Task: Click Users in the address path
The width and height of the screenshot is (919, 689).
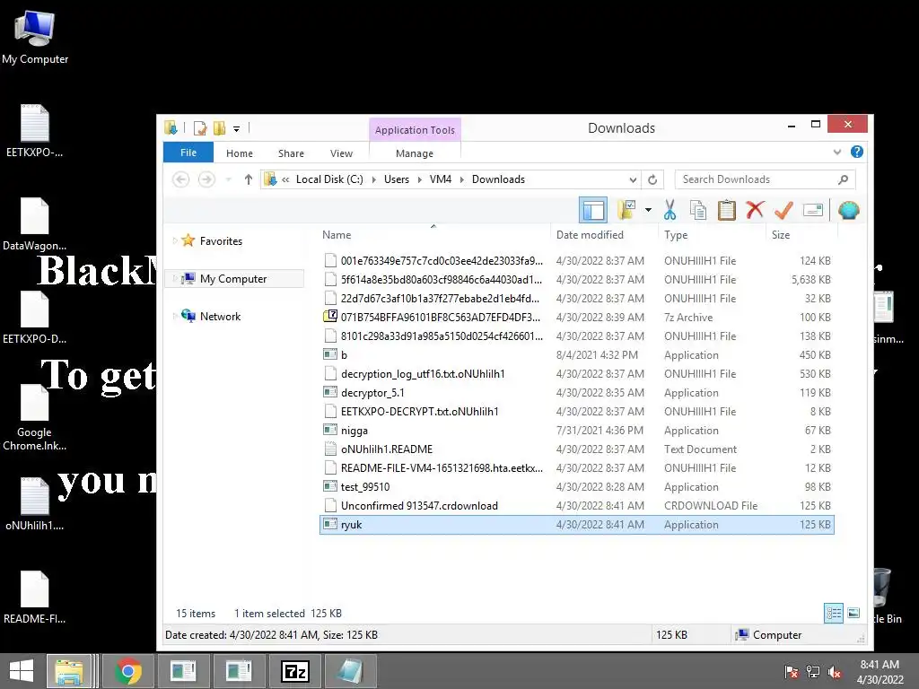Action: (x=396, y=179)
